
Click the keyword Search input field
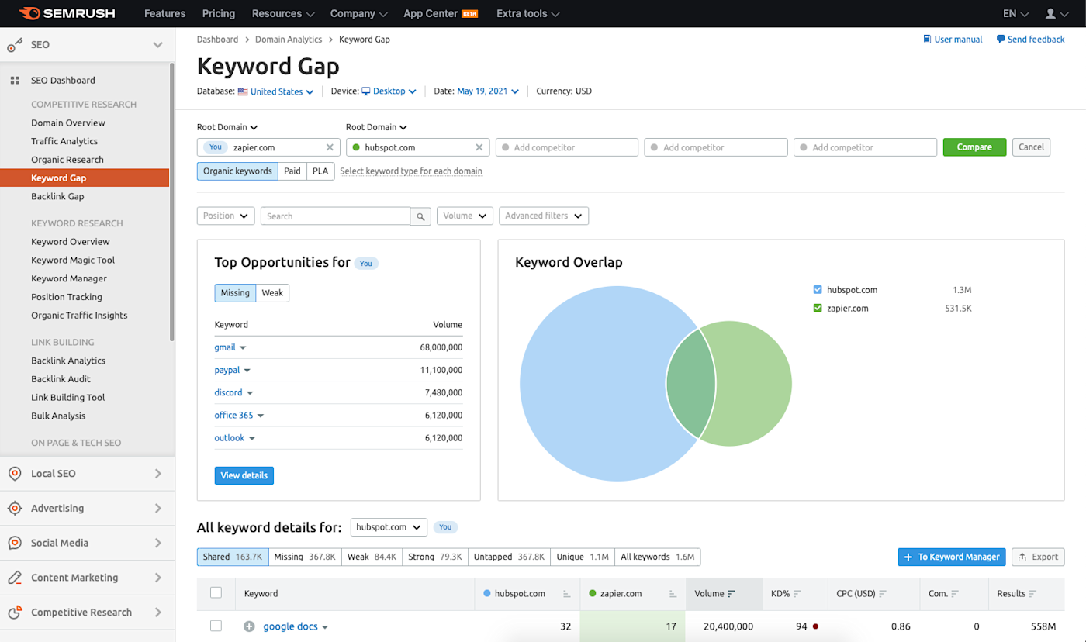pyautogui.click(x=335, y=216)
